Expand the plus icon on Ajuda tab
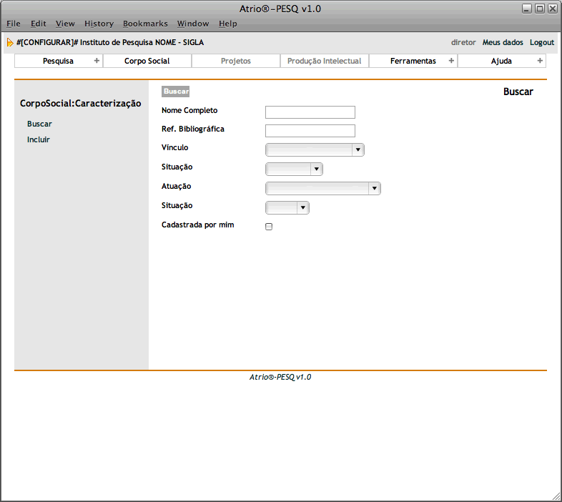Viewport: 562px width, 502px height. [x=540, y=61]
